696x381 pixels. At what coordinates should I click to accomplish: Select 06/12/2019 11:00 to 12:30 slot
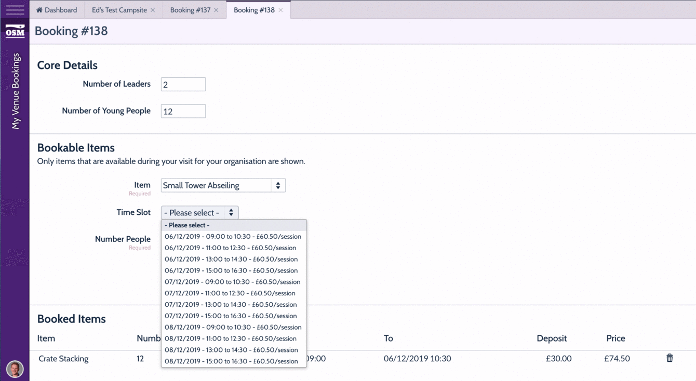(230, 248)
